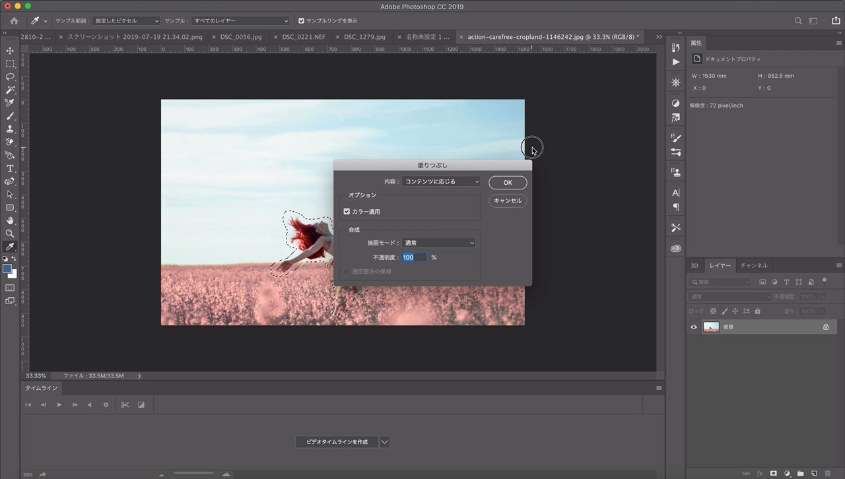Viewport: 845px width, 479px height.
Task: Open 'サンプル' dropdown showing すべてのレイヤー
Action: (240, 20)
